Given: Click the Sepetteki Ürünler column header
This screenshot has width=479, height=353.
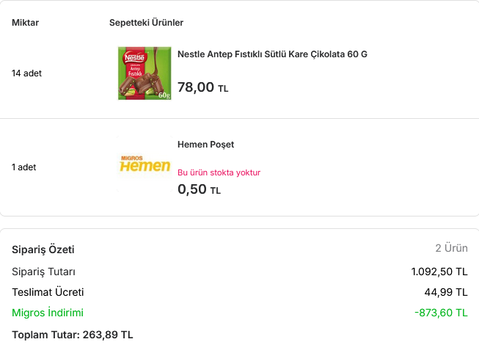Looking at the screenshot, I should pyautogui.click(x=146, y=23).
